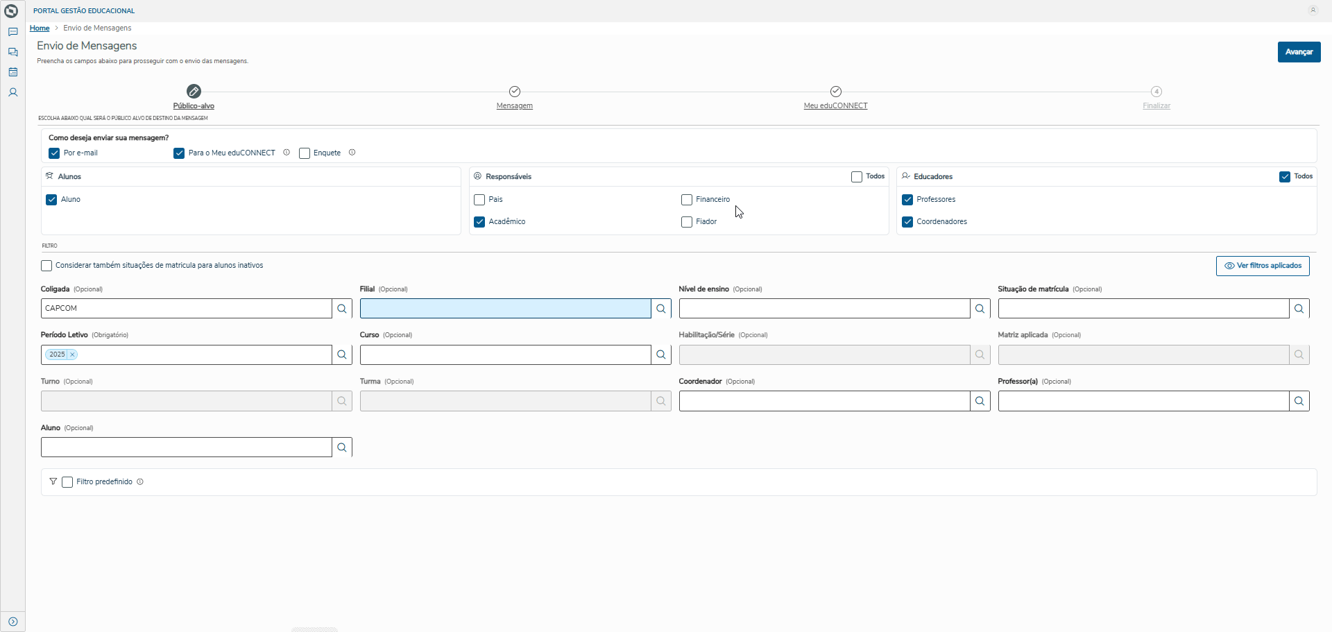Open the calendar icon in sidebar
The width and height of the screenshot is (1332, 632).
(x=12, y=72)
